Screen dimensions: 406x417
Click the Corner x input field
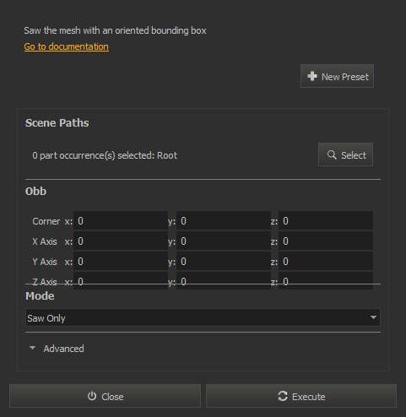[x=121, y=221]
